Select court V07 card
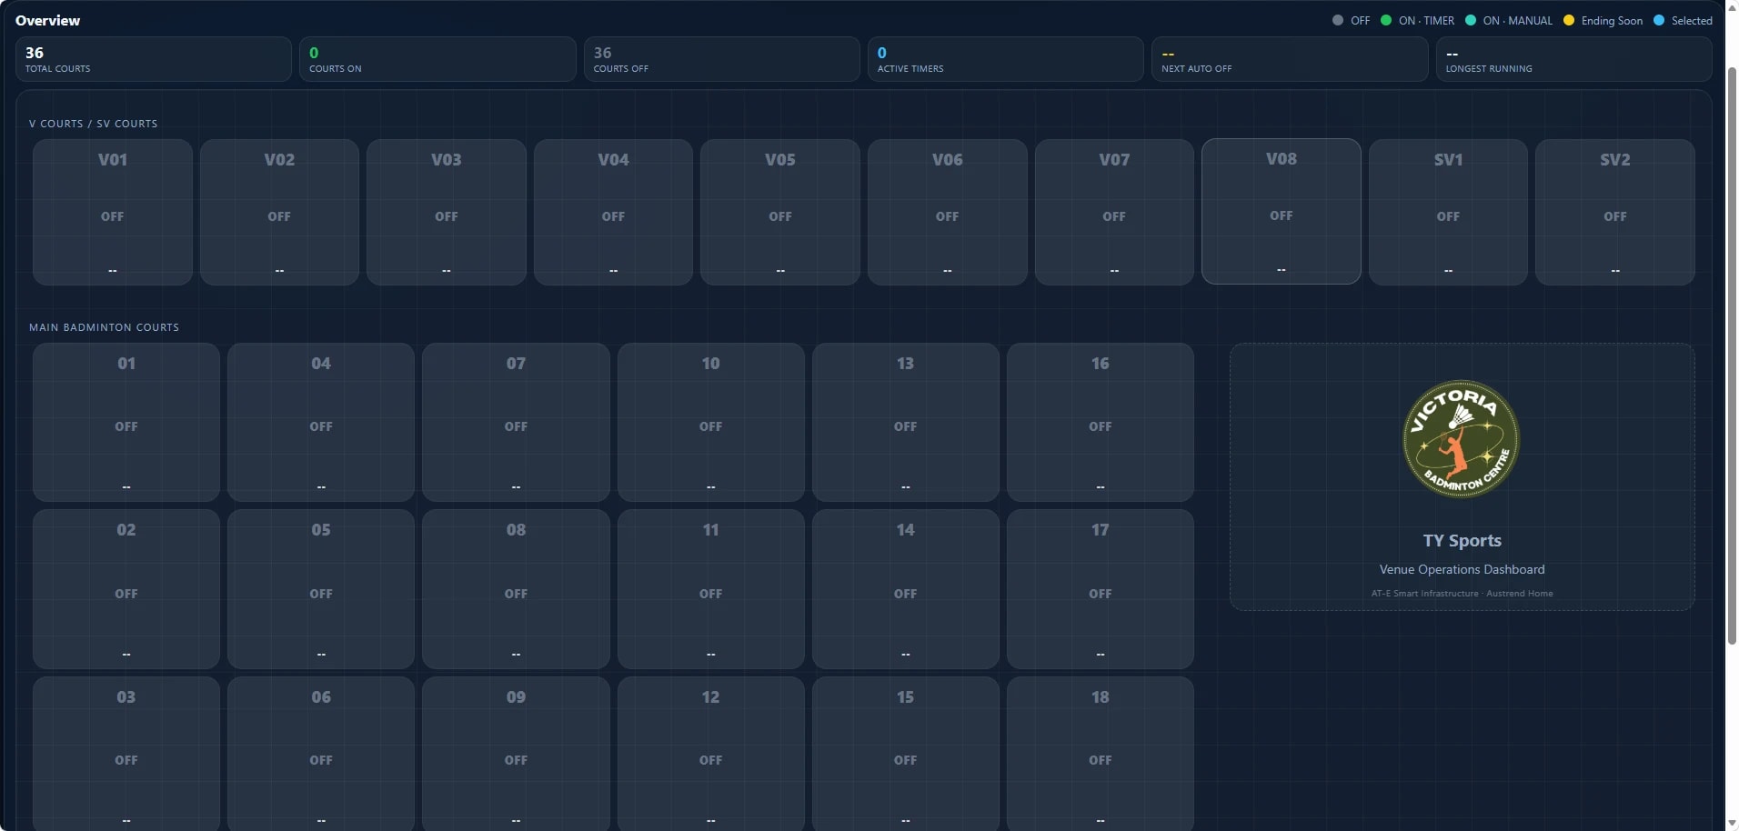 1114,212
